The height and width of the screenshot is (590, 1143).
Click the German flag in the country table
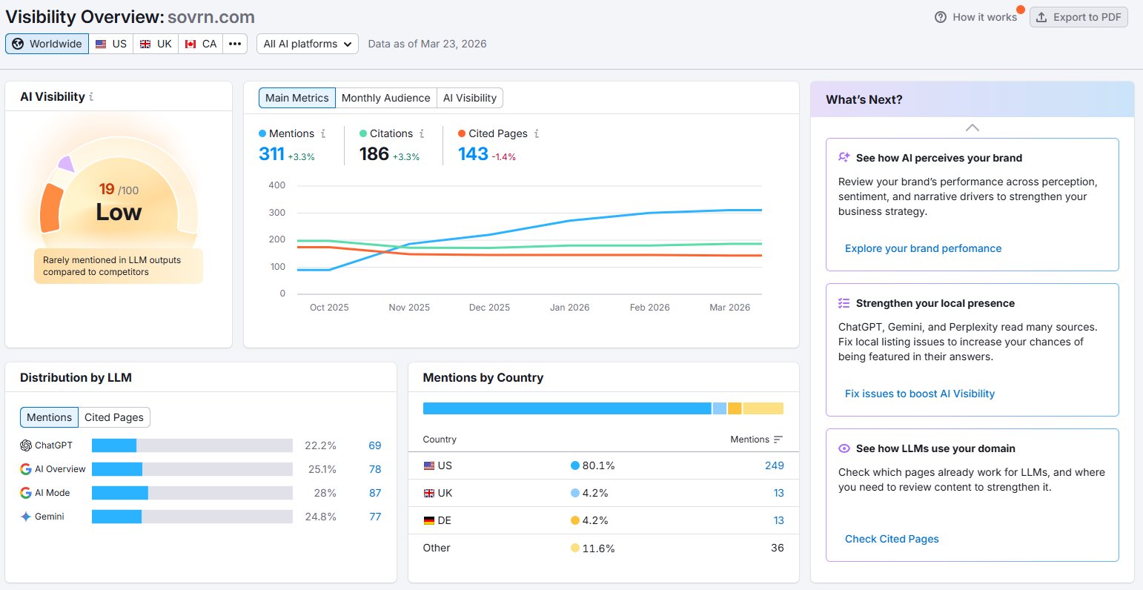point(429,520)
